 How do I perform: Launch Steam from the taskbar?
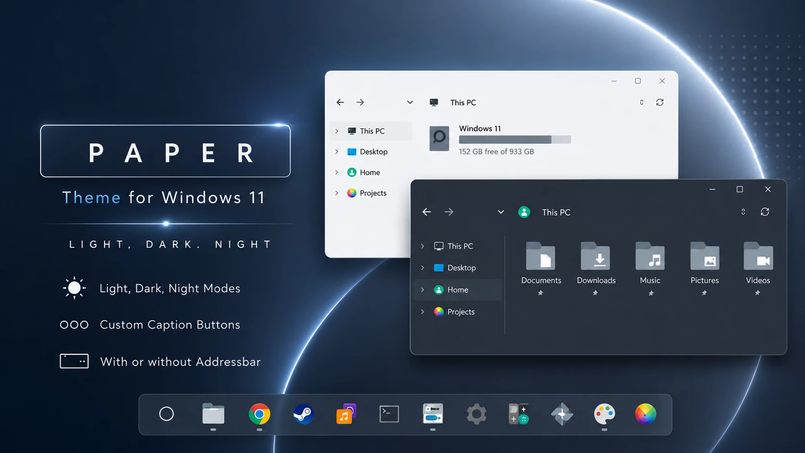(x=304, y=414)
